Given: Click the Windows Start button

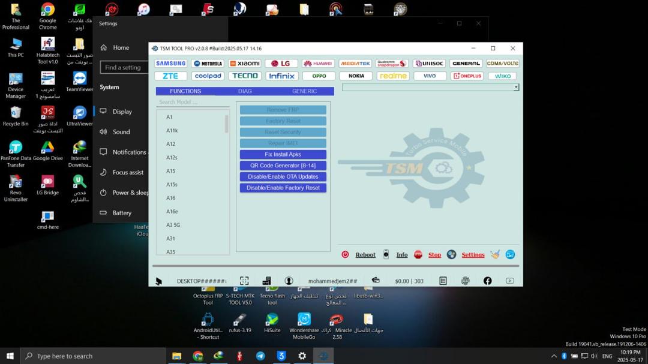Looking at the screenshot, I should coord(10,356).
